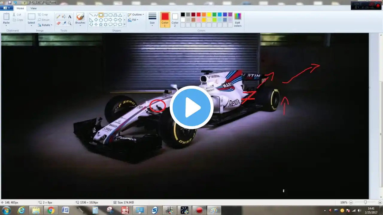This screenshot has width=383, height=215.
Task: Pick the yellow swatch in the palette
Action: pos(209,15)
